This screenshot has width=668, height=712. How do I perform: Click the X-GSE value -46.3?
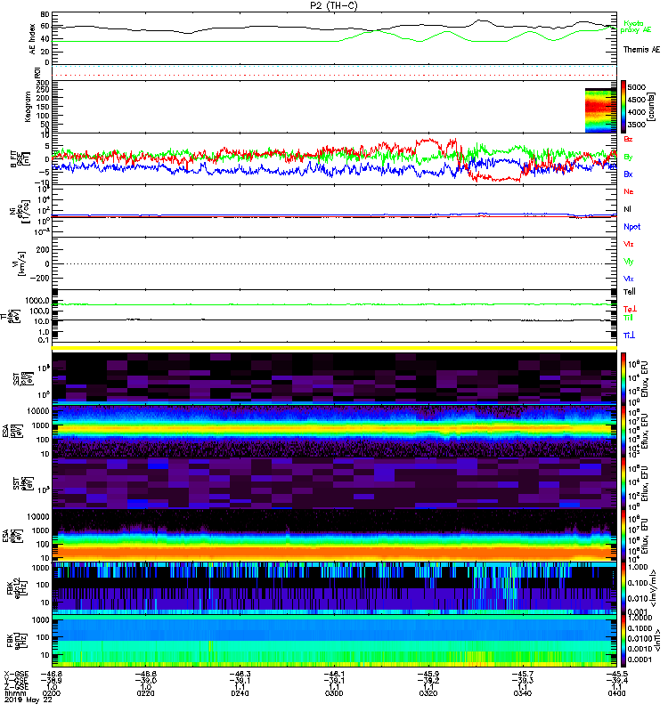tap(240, 675)
